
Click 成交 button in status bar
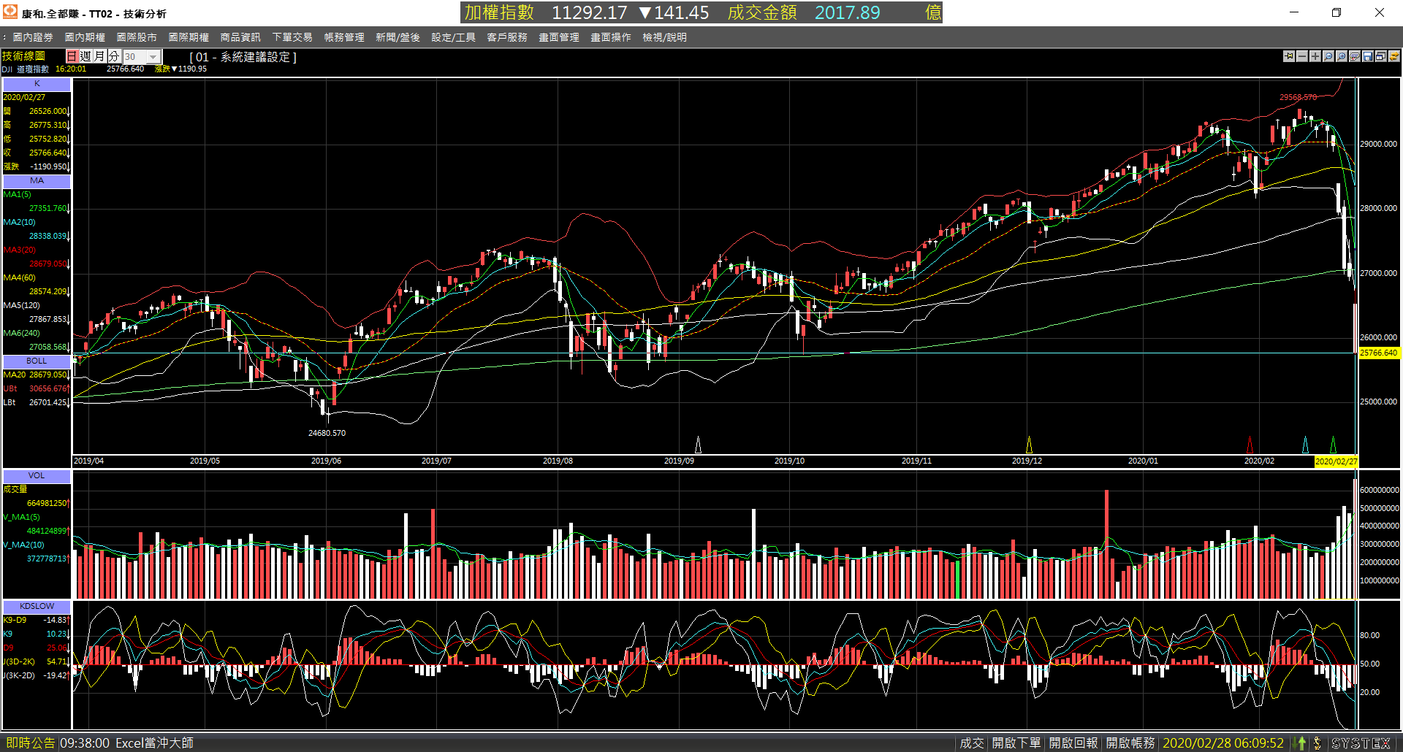[x=972, y=743]
